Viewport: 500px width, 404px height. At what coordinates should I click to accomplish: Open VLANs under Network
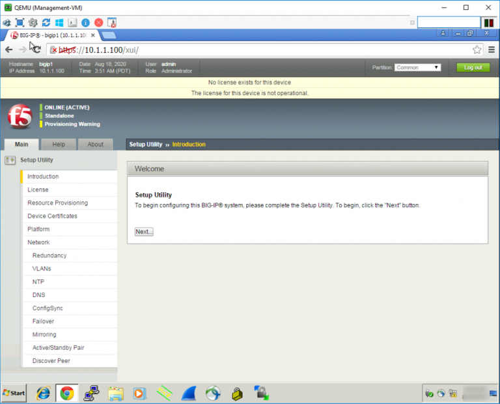click(x=70, y=268)
